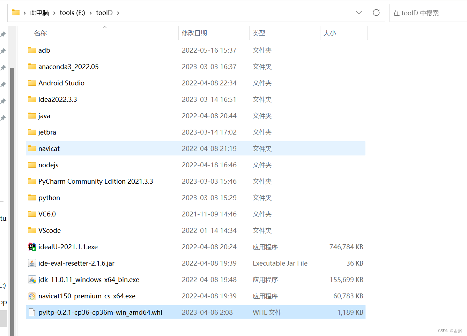Click the date 2023-03-14 17:02
This screenshot has height=336, width=467.
pos(209,132)
